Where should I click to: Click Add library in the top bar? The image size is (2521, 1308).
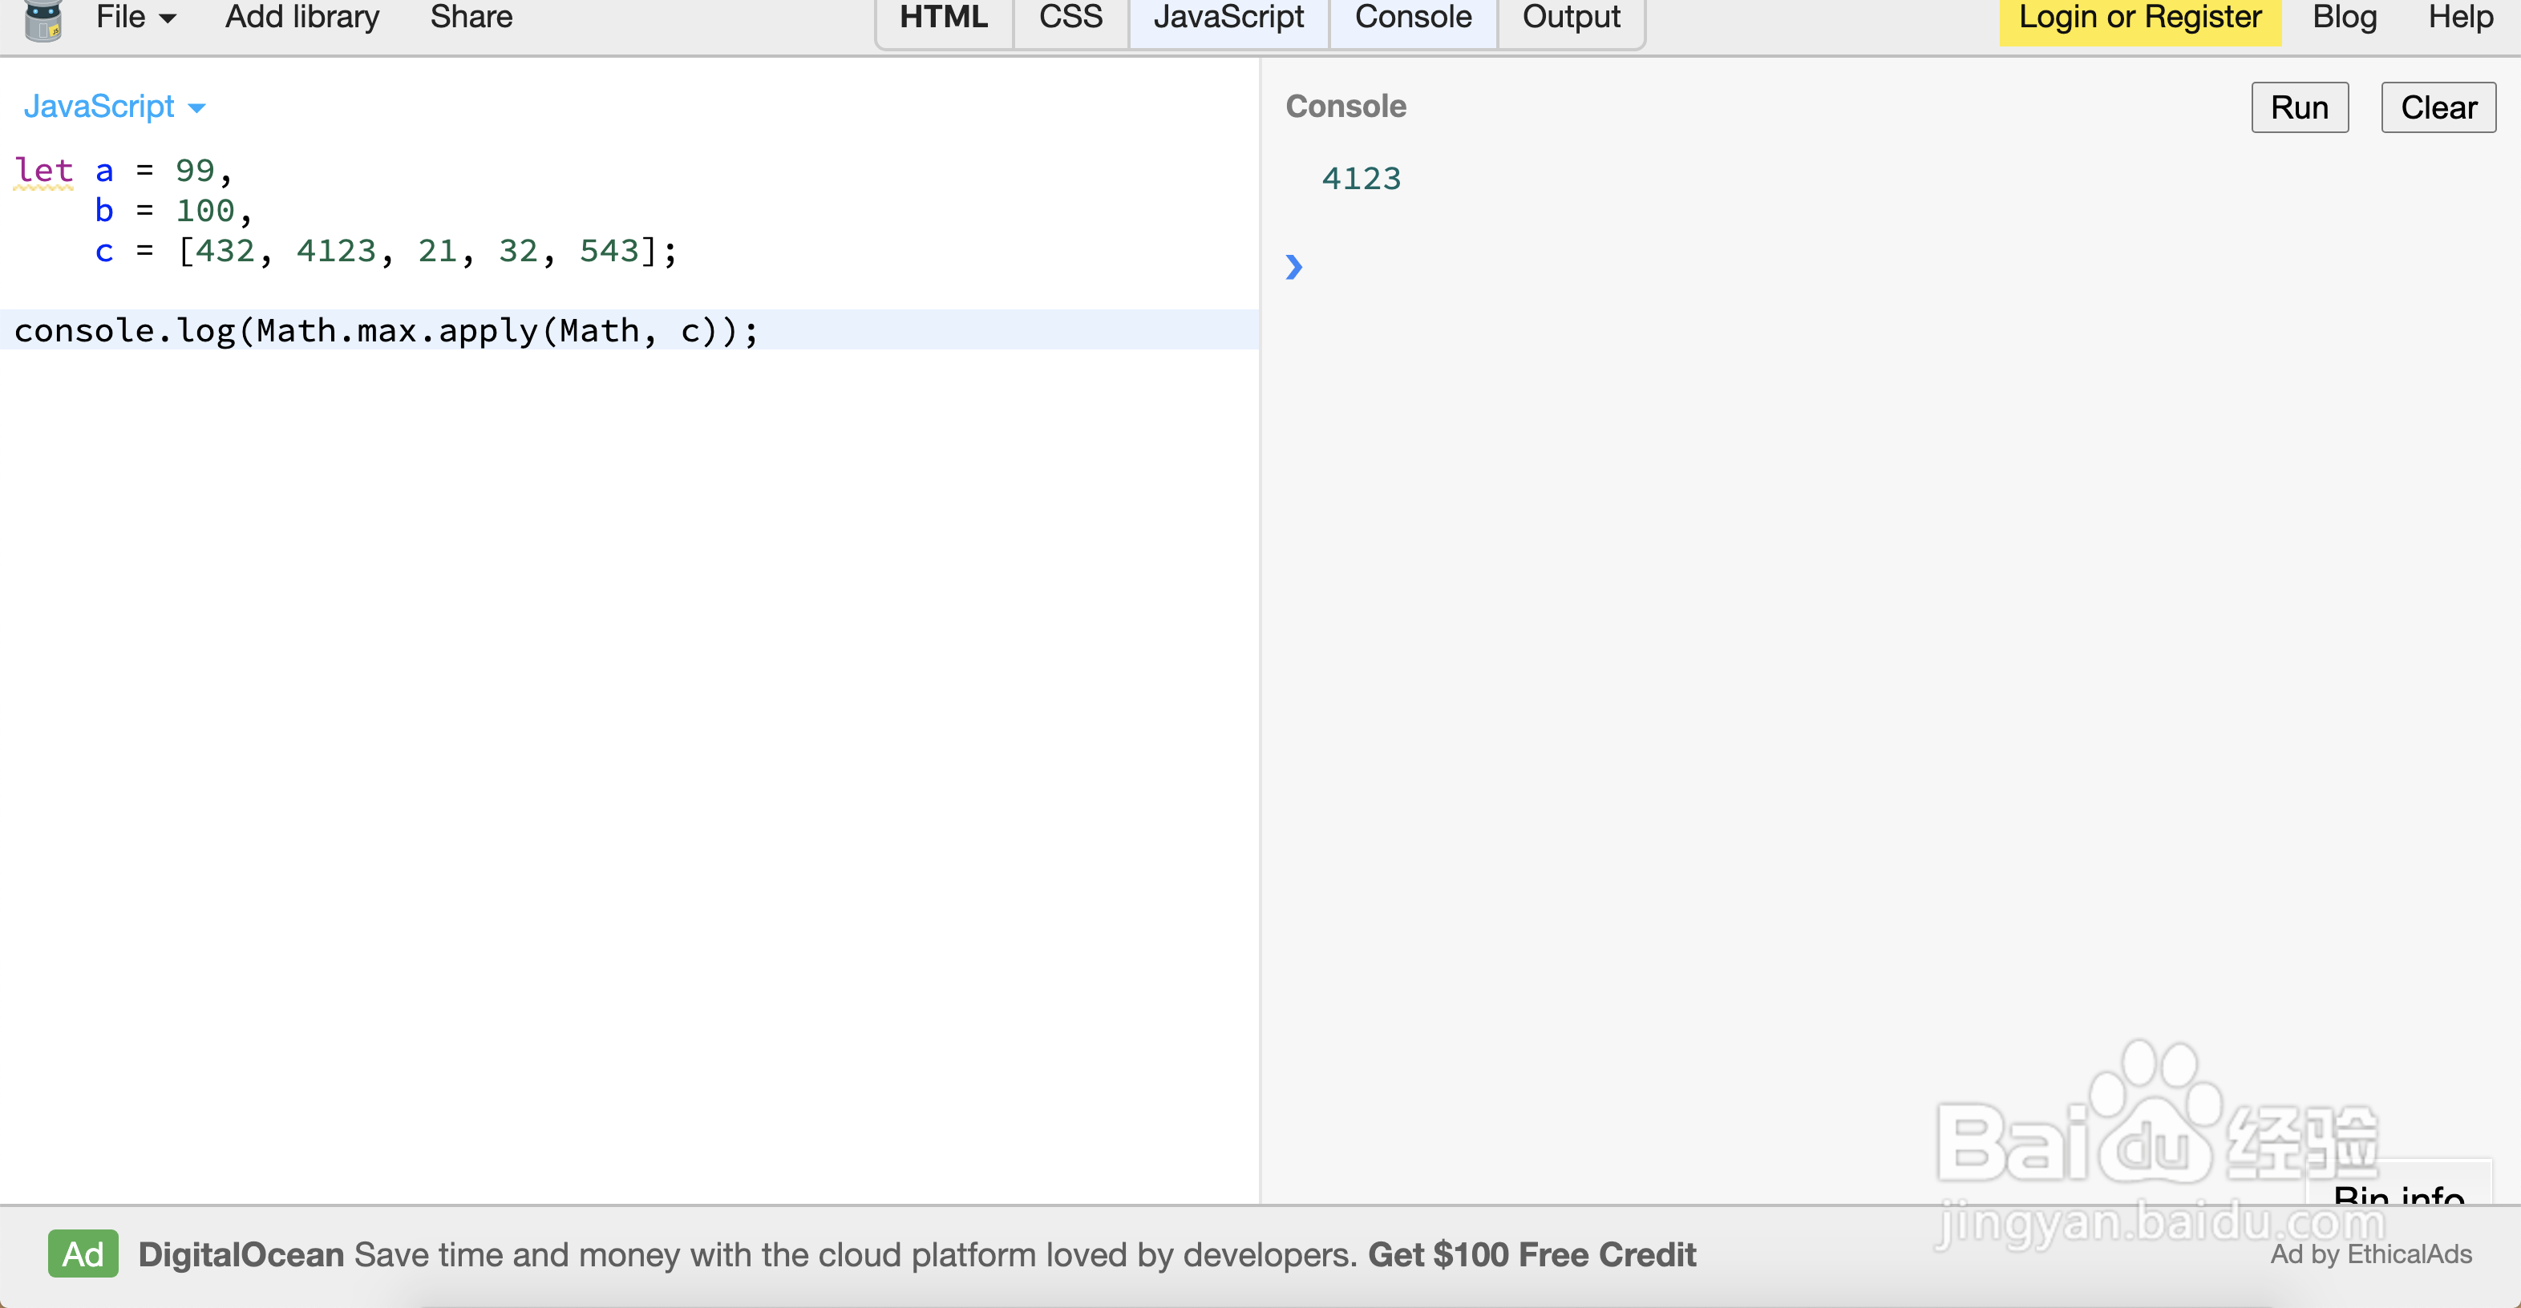coord(301,18)
